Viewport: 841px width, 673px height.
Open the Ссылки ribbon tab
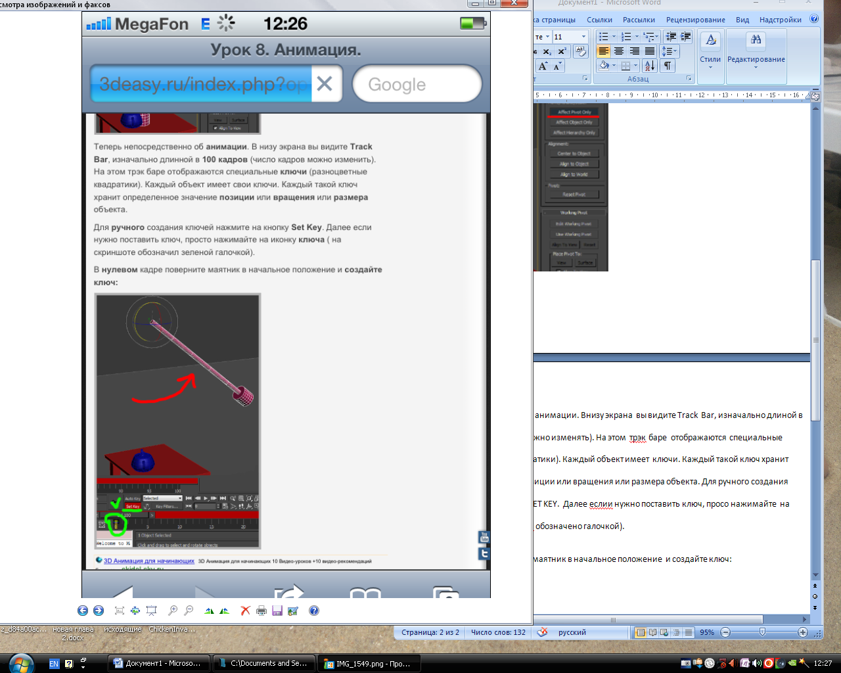point(599,20)
